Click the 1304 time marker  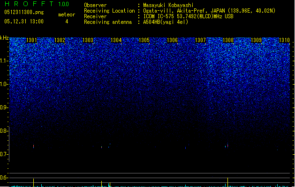pos(116,40)
